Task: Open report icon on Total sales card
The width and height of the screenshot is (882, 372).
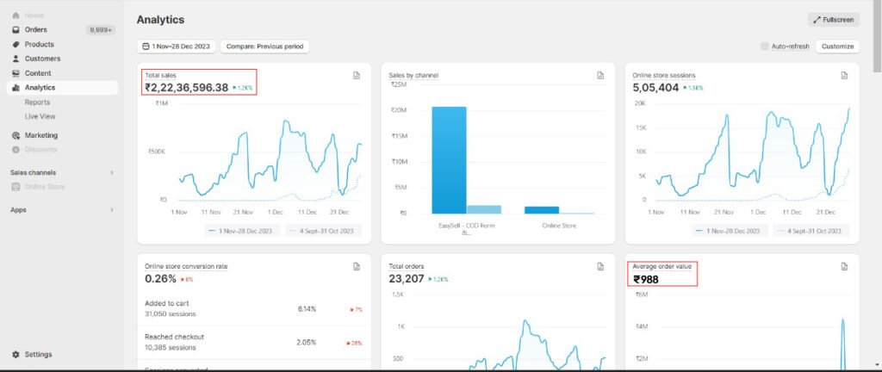Action: (x=356, y=76)
